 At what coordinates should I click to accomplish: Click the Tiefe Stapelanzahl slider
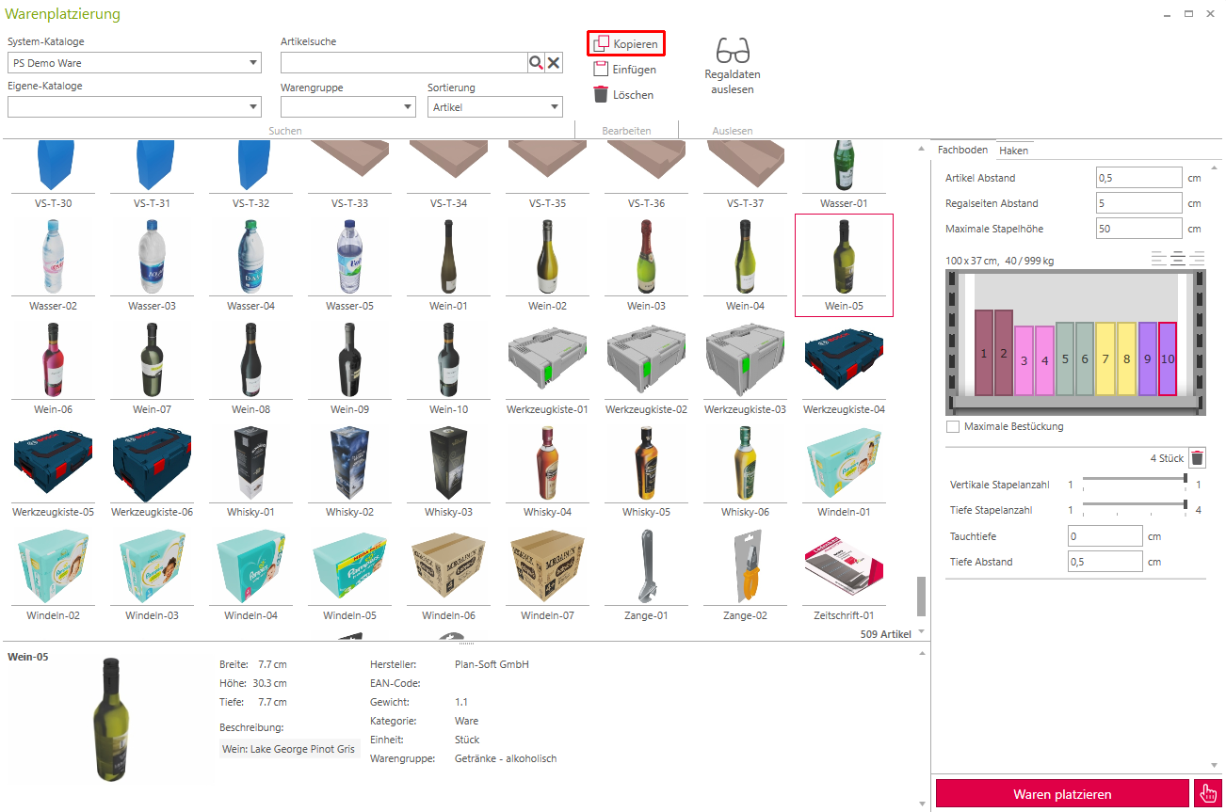(x=1134, y=509)
